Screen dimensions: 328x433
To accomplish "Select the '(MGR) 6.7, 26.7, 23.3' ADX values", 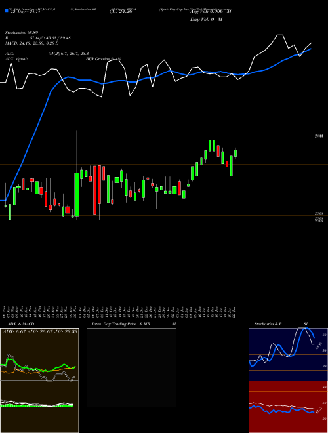I will pos(68,54).
